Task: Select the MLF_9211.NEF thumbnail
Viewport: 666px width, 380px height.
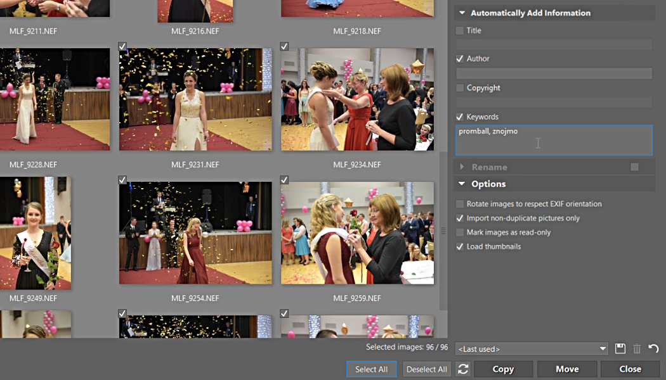Action: click(55, 8)
